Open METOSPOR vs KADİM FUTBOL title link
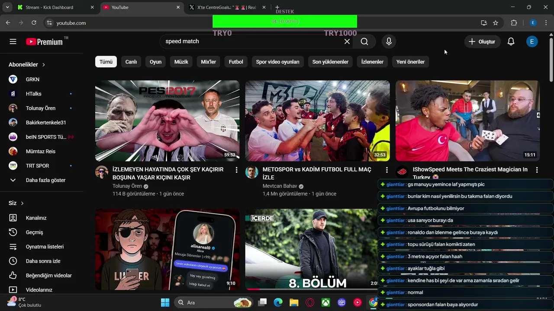This screenshot has width=554, height=311. (x=317, y=173)
